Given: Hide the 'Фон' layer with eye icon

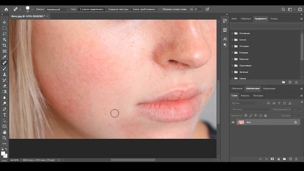Looking at the screenshot, I should pos(233,123).
